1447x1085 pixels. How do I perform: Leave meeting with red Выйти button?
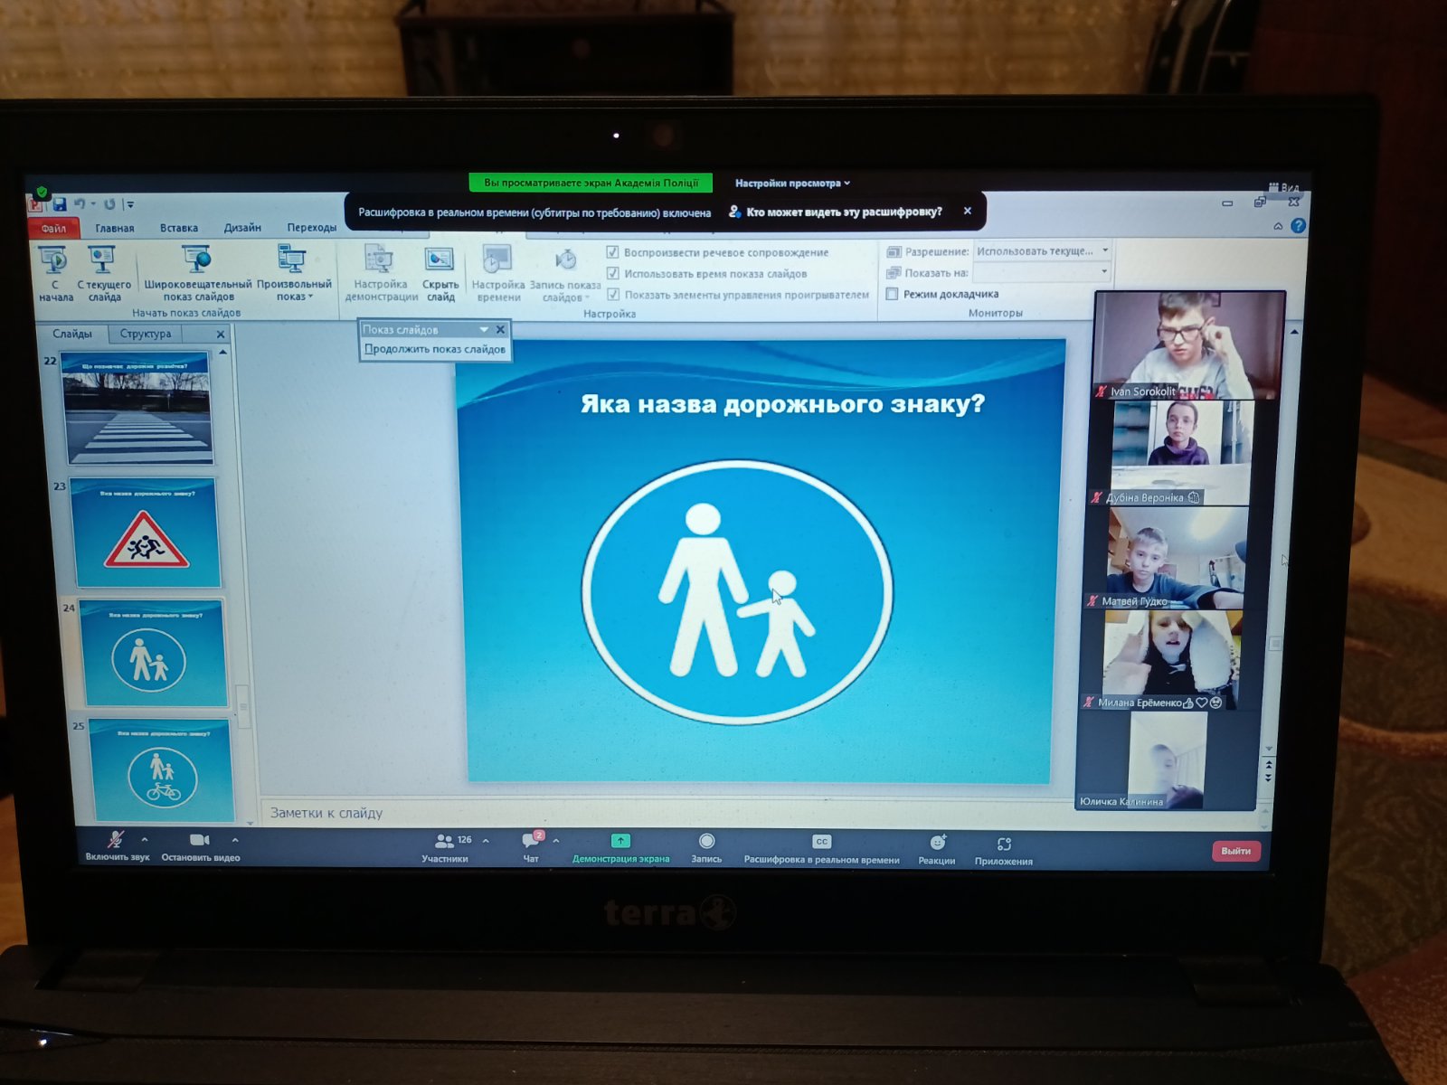[x=1235, y=852]
